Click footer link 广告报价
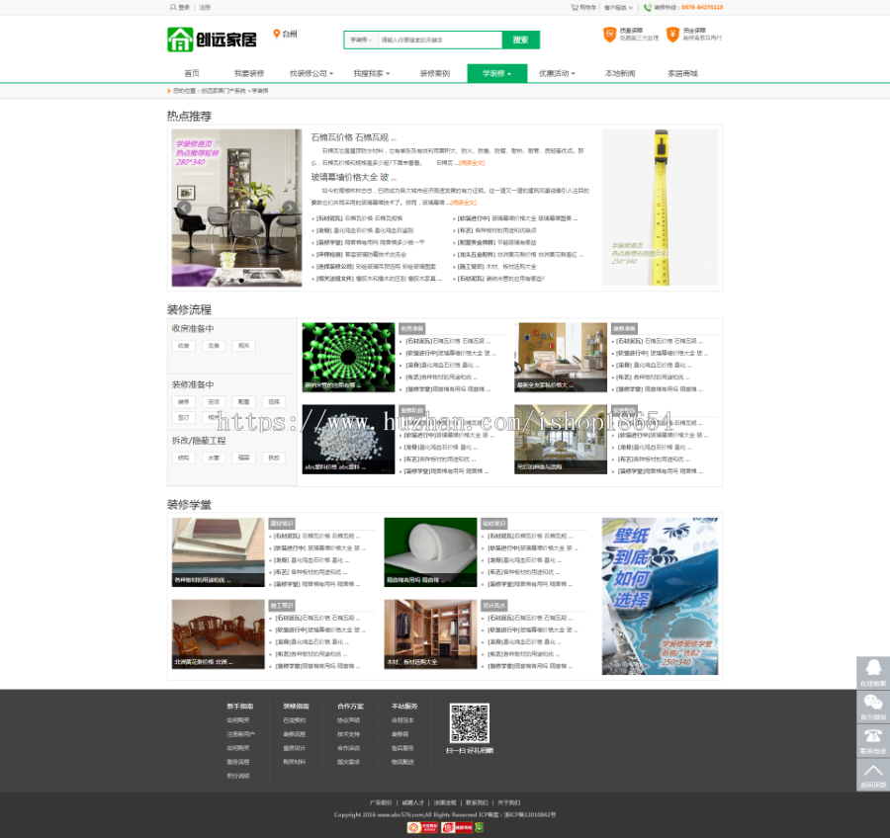 [x=381, y=802]
